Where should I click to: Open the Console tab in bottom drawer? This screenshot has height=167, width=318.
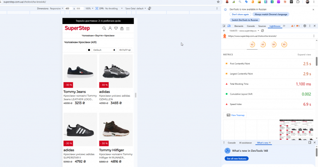point(231,143)
